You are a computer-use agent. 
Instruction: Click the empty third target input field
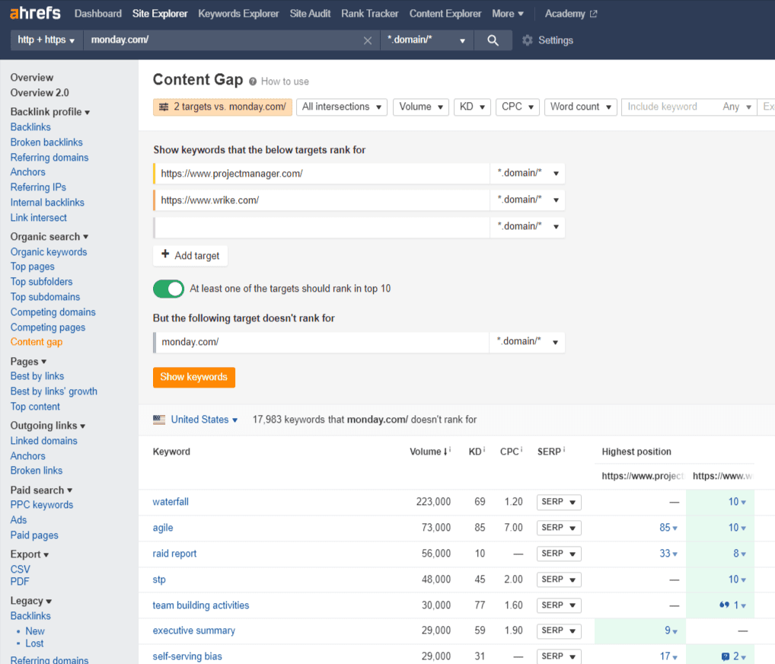point(322,227)
